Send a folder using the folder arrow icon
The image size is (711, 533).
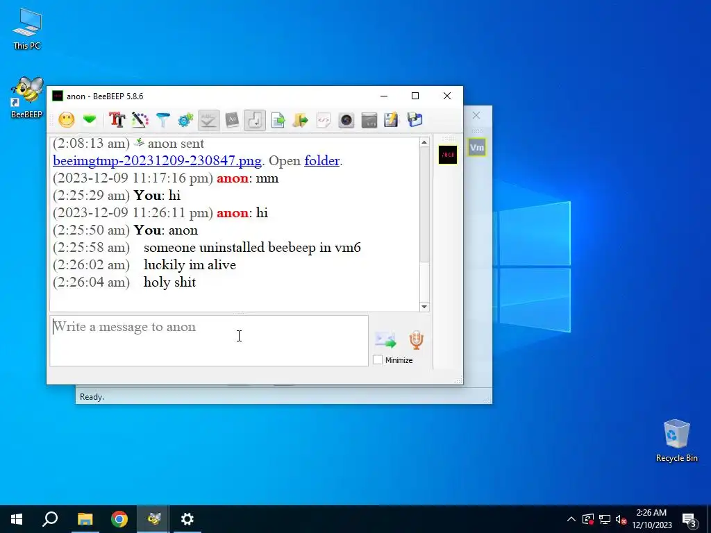[x=300, y=119]
